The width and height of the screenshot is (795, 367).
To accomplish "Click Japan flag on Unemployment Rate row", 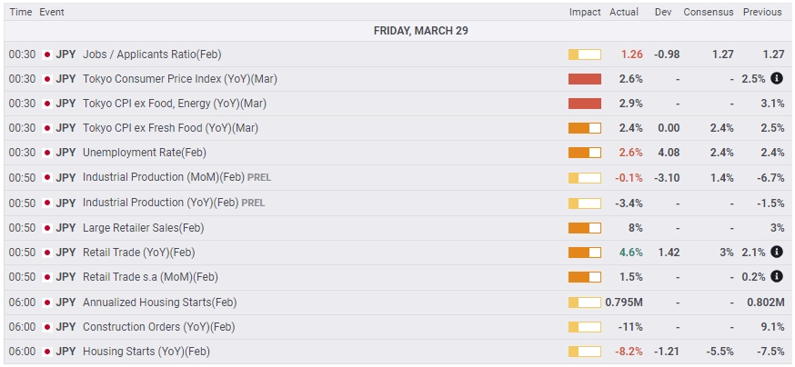I will pyautogui.click(x=47, y=153).
